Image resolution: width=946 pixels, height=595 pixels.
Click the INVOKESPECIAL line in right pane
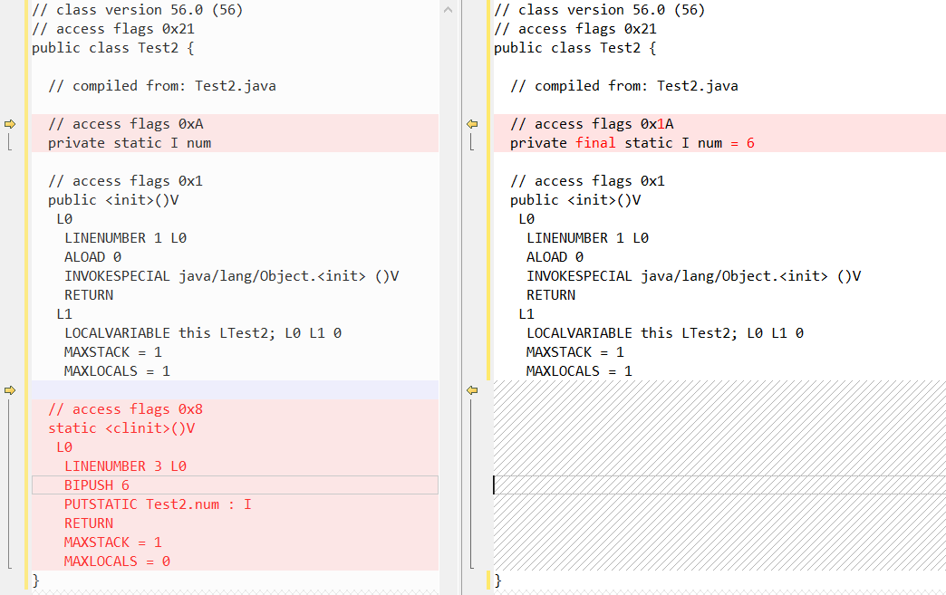tap(693, 276)
